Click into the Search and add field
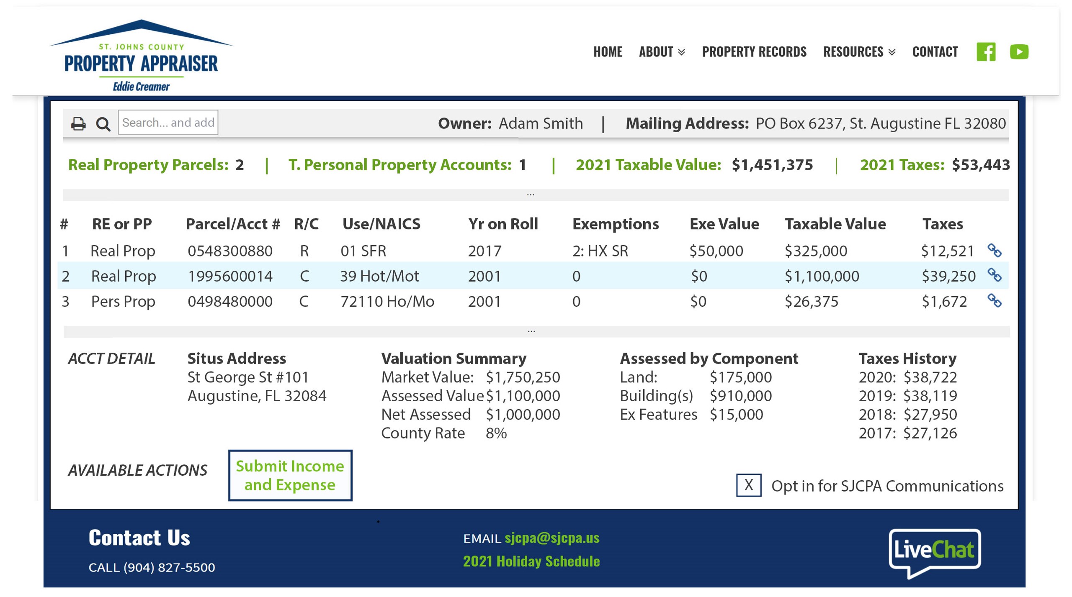The width and height of the screenshot is (1072, 597). (168, 123)
